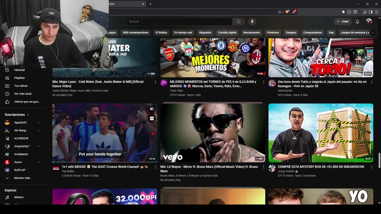The image size is (381, 214).
Task: Click the Crear button
Action: click(343, 21)
